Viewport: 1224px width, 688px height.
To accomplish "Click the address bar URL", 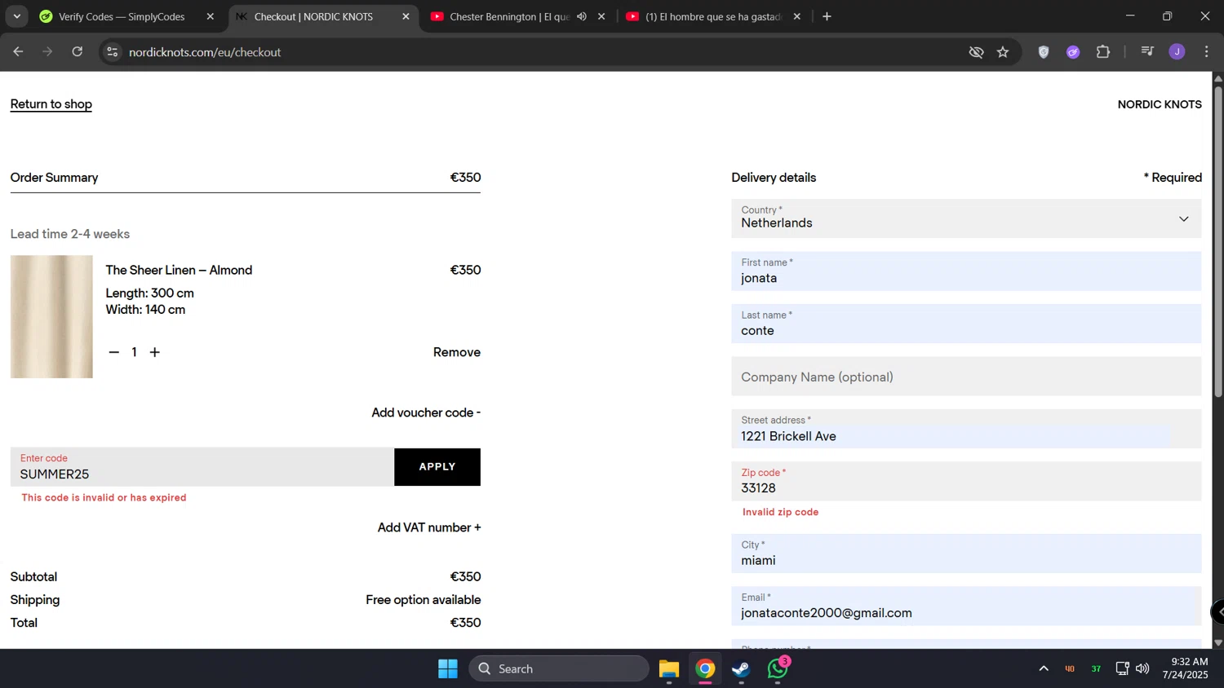I will (205, 52).
